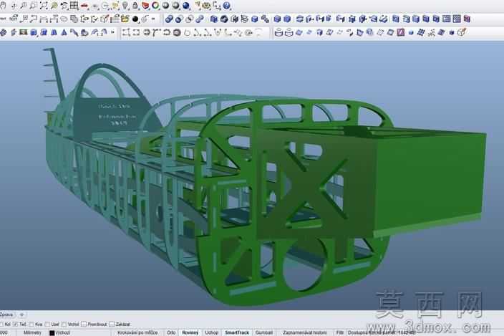Click the wireframe box with pencil icon
The image size is (504, 336).
tap(462, 32)
